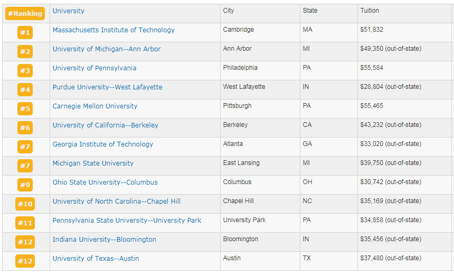Click Indiana University--Bloomington link
This screenshot has height=274, width=454.
(x=105, y=240)
